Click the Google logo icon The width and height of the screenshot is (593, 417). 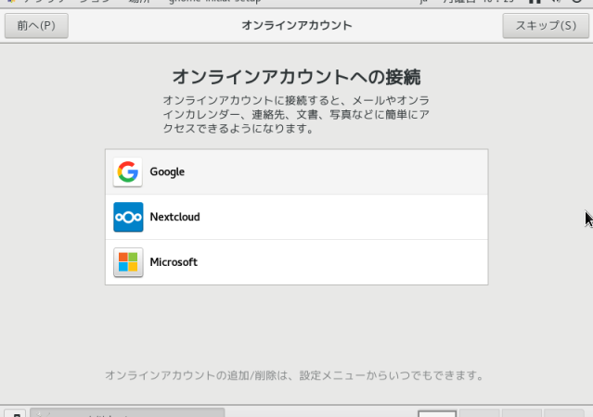[x=128, y=172]
